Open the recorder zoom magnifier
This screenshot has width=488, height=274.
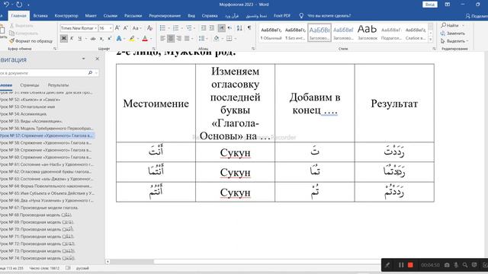tap(465, 265)
